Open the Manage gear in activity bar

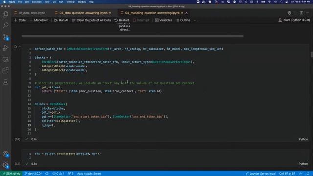[5, 165]
